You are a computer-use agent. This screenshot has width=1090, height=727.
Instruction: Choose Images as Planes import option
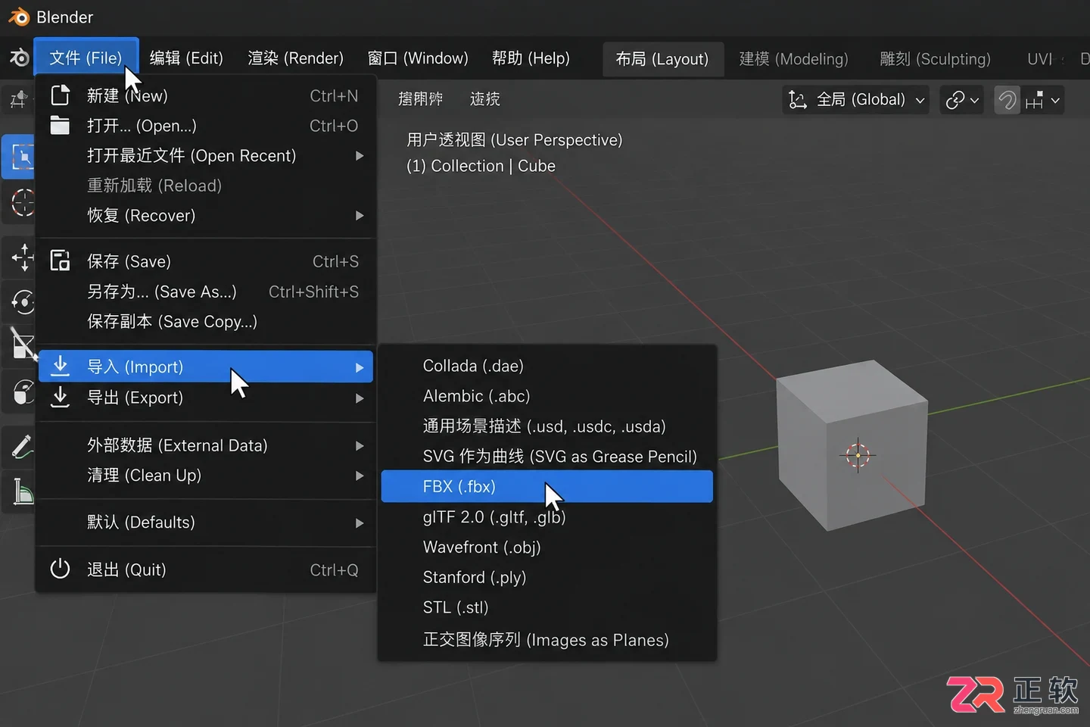(547, 640)
